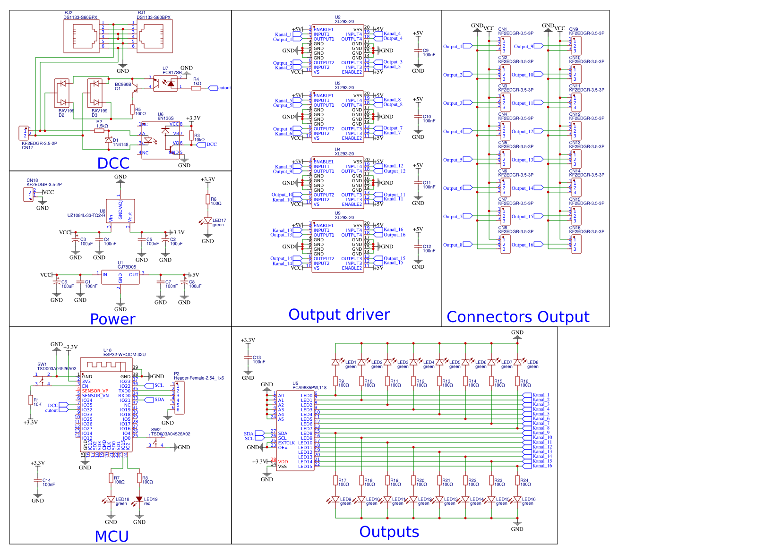Select the C9 100nF capacitor near U2
Viewport: 781px width, 553px height.
(418, 51)
